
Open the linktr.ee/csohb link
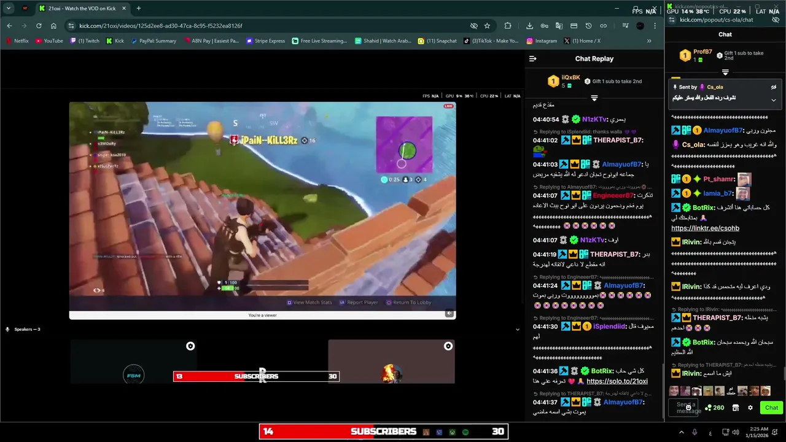(705, 228)
